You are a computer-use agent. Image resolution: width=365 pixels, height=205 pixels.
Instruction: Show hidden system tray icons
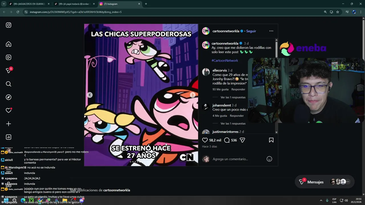[x=321, y=200]
